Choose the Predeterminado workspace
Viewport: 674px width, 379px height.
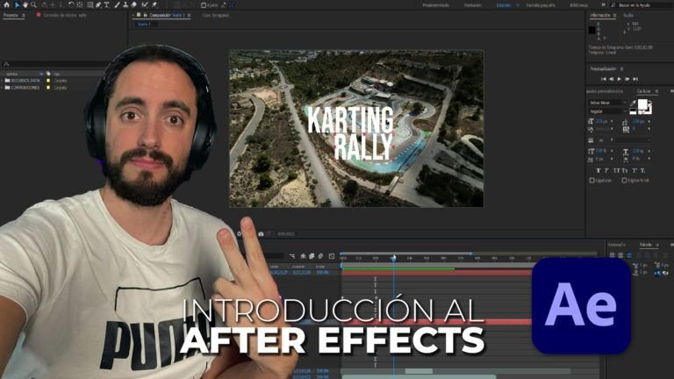pos(436,5)
